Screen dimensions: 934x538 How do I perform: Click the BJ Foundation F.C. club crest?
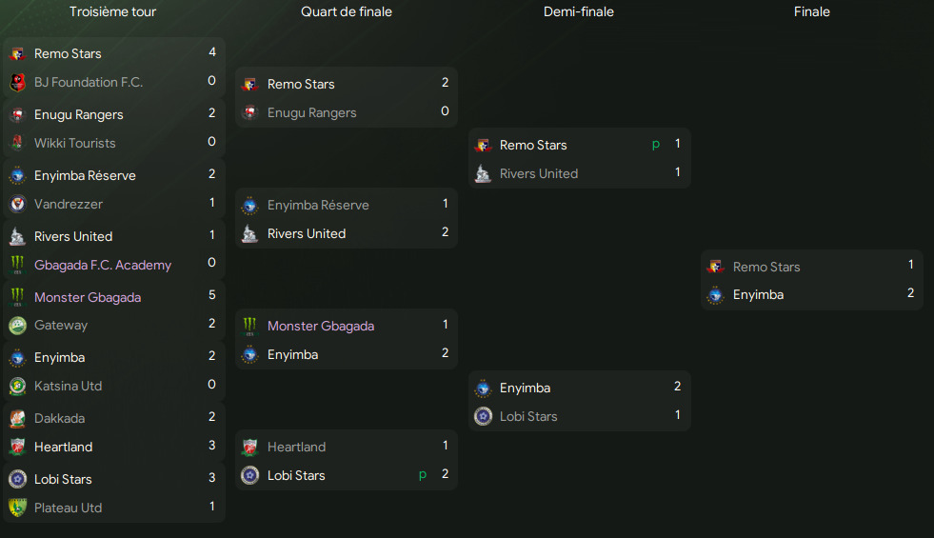coord(17,82)
